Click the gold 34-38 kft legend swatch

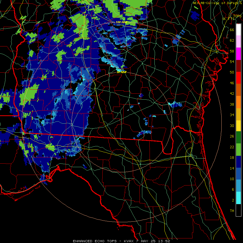[x=238, y=114]
